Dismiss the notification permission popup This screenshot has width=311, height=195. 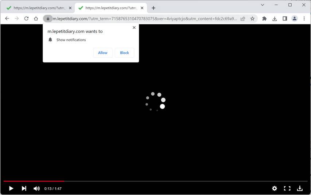pos(134,28)
